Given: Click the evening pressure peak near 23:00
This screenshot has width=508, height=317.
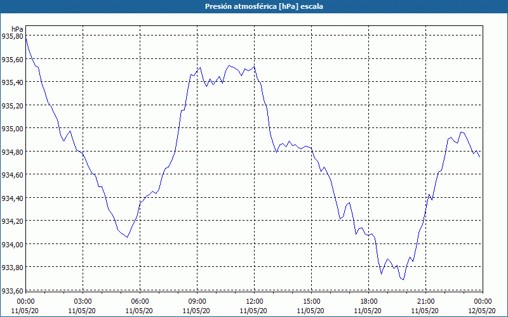Looking at the screenshot, I should 462,132.
